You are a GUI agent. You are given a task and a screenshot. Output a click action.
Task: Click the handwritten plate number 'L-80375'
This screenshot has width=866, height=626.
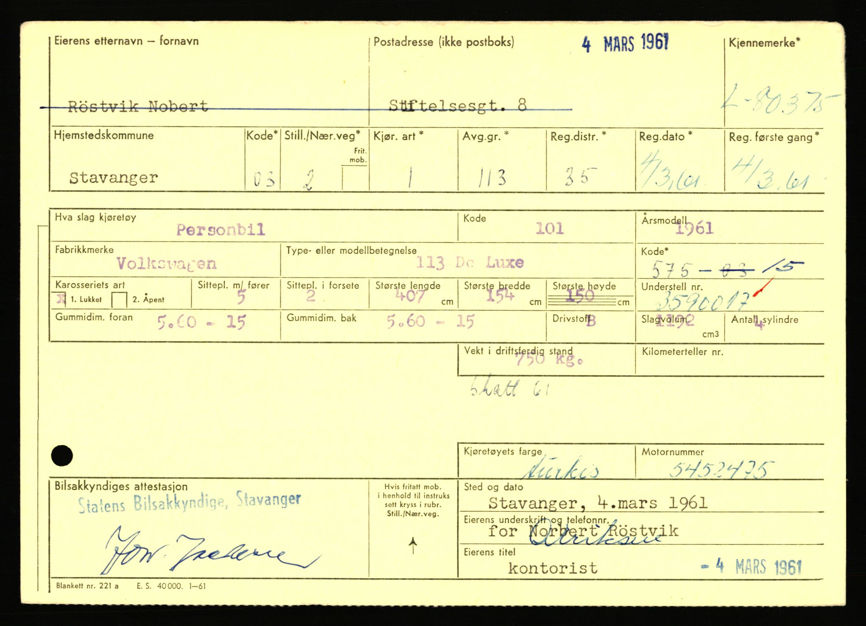[780, 102]
